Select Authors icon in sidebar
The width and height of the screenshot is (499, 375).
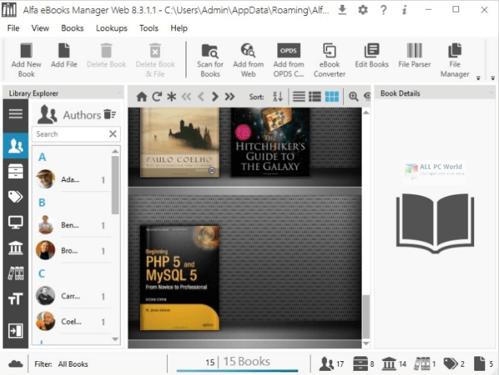[15, 146]
